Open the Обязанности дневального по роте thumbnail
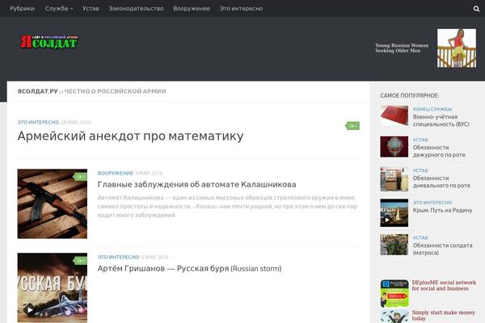The height and width of the screenshot is (323, 485). click(394, 179)
